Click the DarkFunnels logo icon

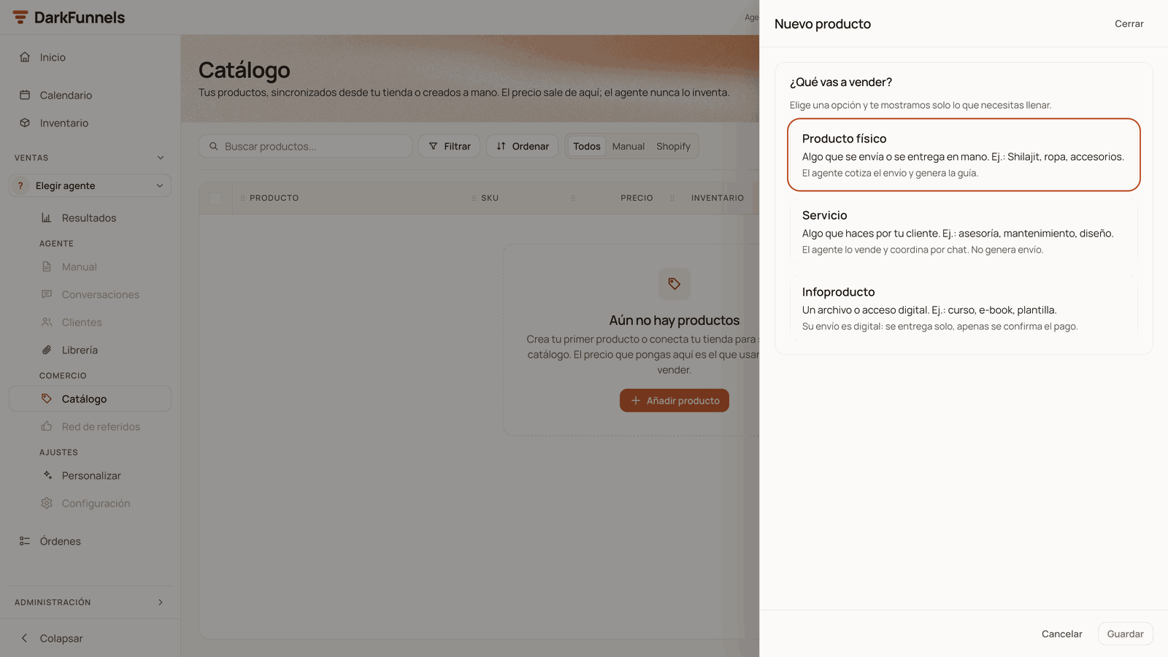(20, 17)
